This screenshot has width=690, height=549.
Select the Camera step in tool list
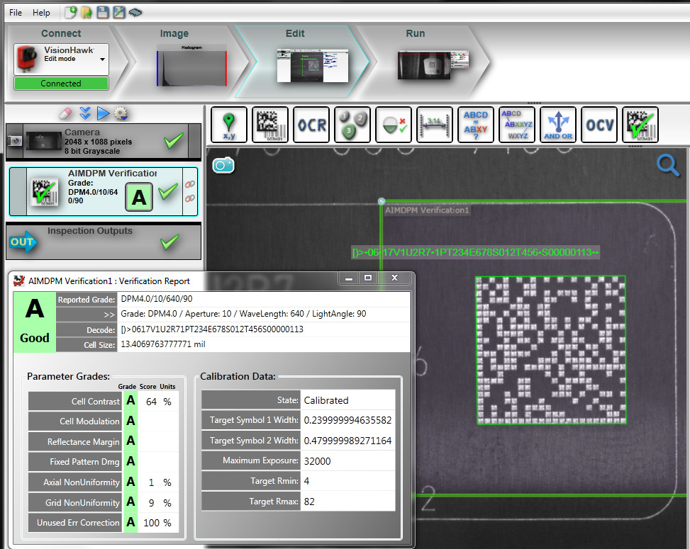[104, 141]
